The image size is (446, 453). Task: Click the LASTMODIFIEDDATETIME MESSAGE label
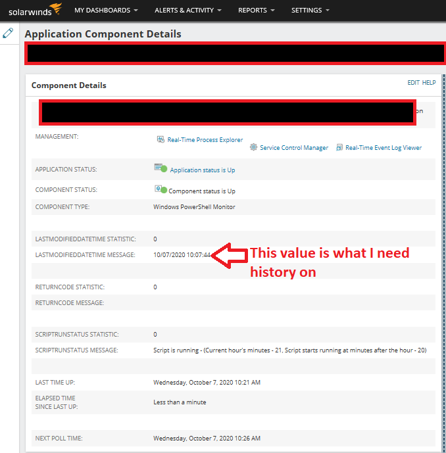86,255
